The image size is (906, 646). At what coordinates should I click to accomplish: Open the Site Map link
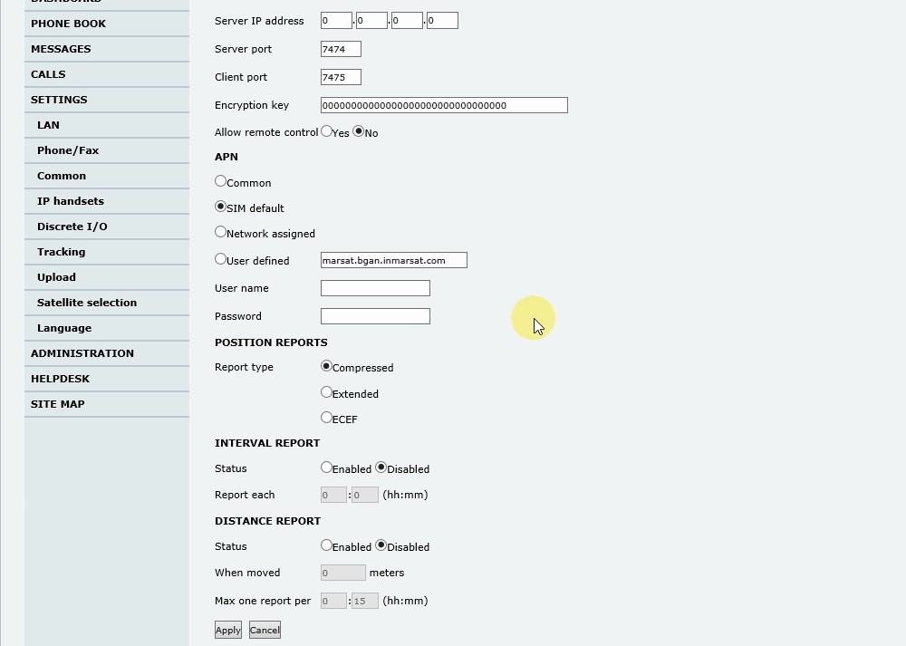point(58,404)
